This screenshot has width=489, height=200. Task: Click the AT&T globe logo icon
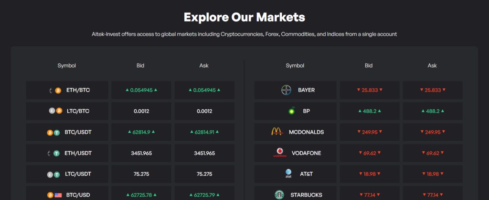288,174
